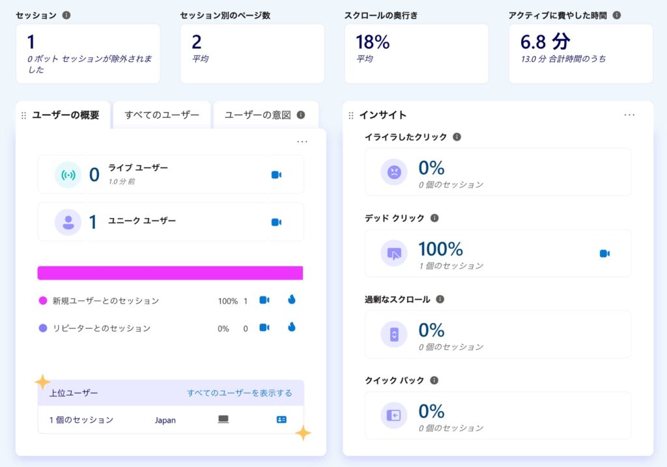Open recordings for リピーターとのセッション
Viewport: 667px width, 467px height.
264,328
